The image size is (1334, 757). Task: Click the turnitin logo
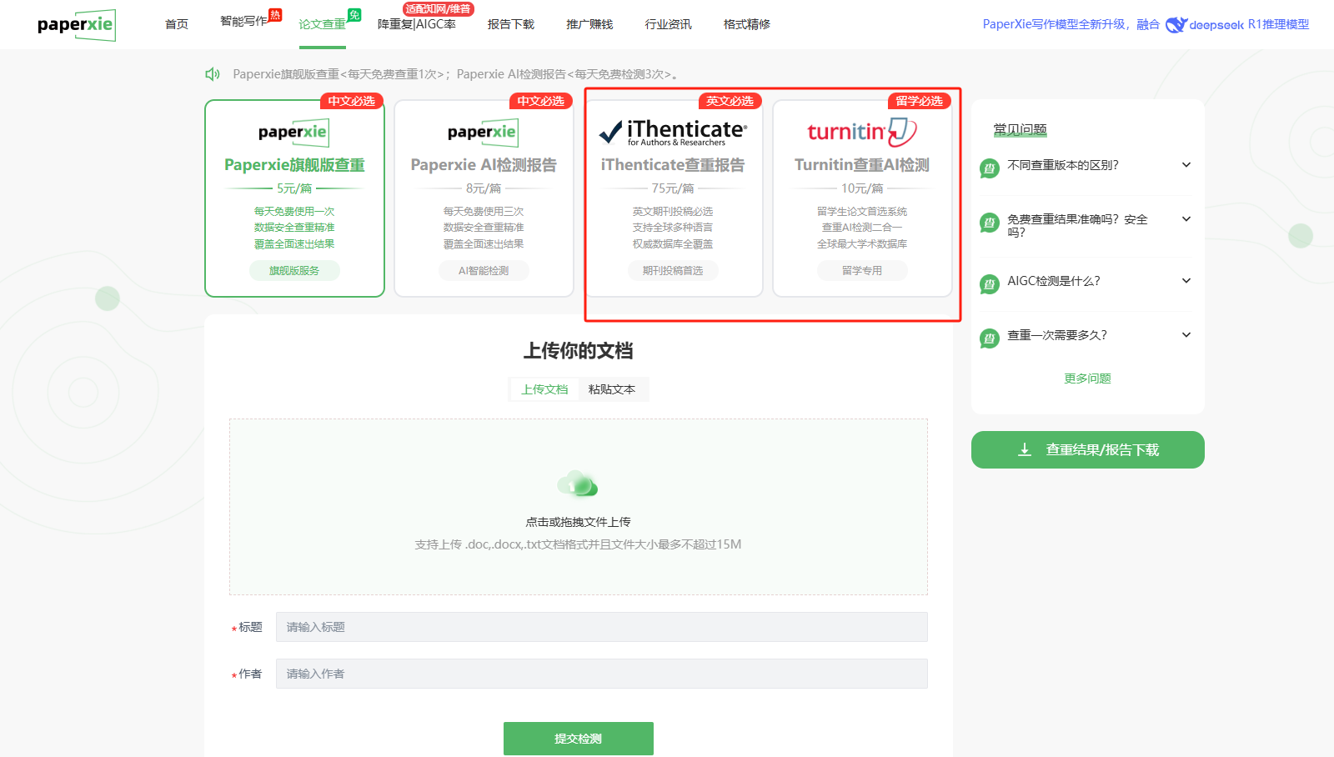(x=862, y=132)
